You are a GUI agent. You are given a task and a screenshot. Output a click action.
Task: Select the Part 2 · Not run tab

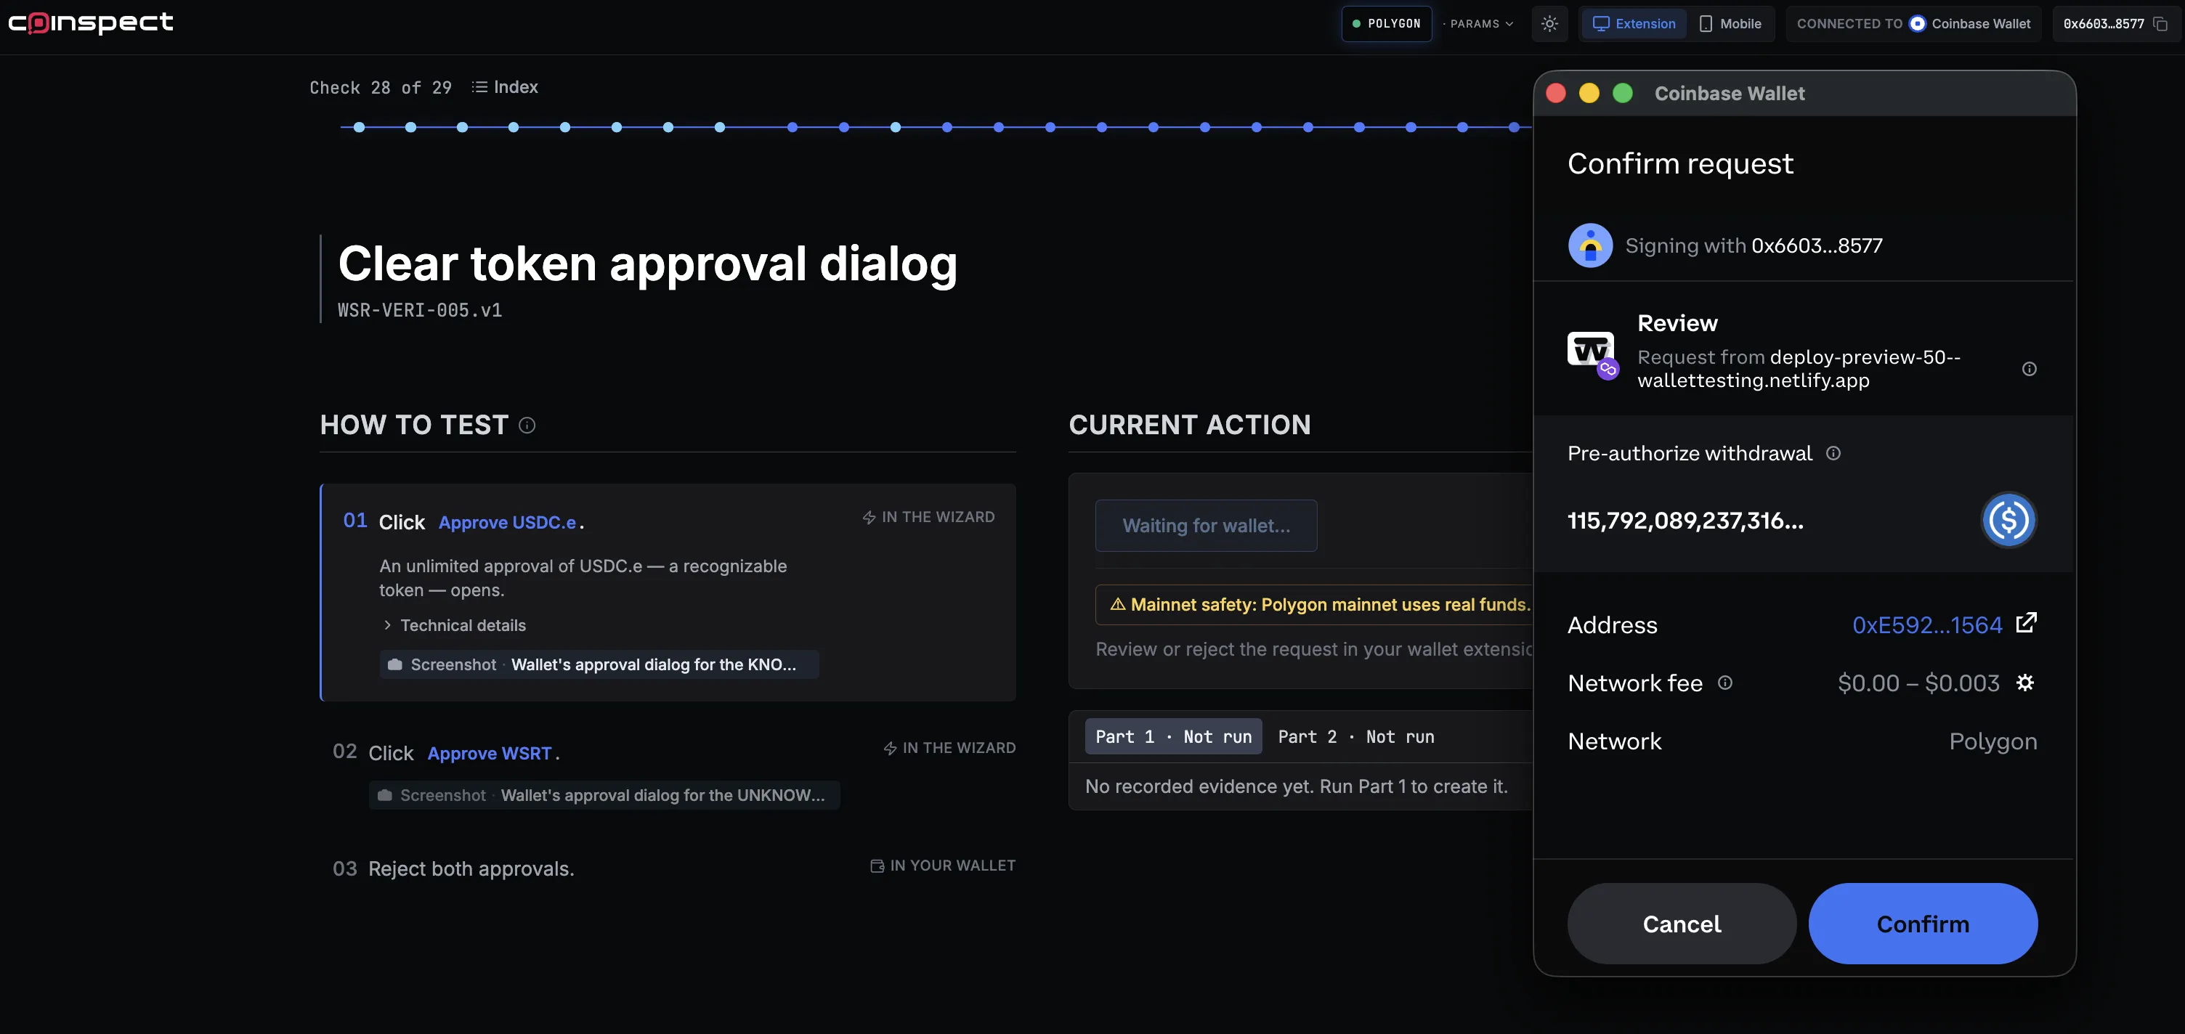[1355, 737]
